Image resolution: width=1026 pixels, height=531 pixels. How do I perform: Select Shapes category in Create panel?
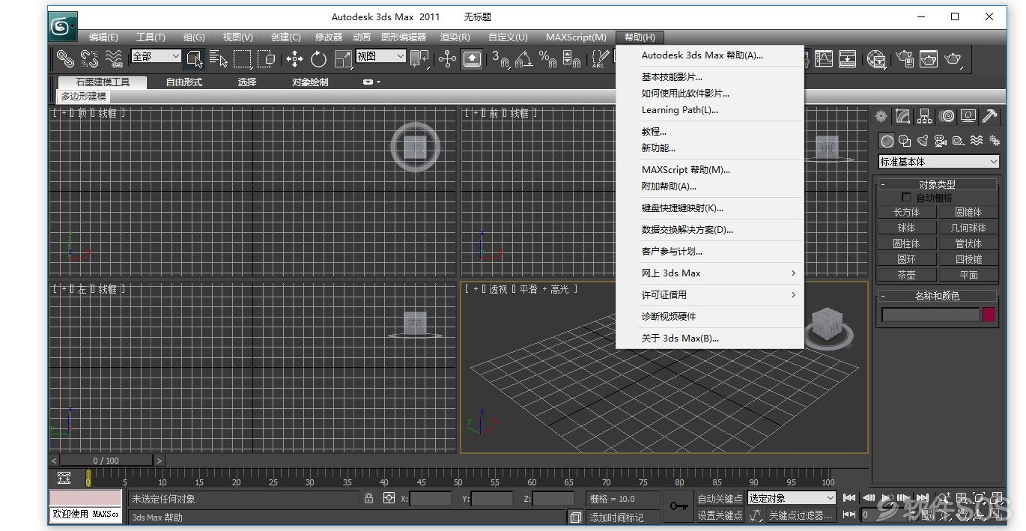coord(905,141)
